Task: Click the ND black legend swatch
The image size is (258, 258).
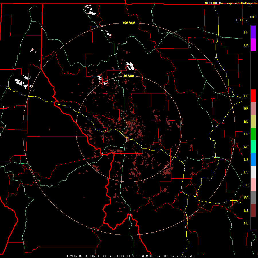Action: [x=253, y=223]
